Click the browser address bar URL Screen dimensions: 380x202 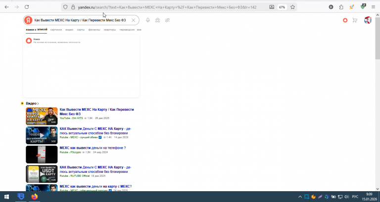click(167, 7)
